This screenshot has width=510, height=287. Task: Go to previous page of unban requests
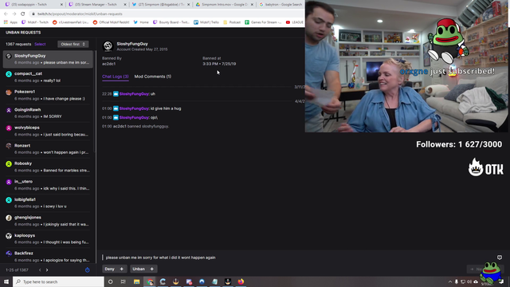tap(40, 269)
